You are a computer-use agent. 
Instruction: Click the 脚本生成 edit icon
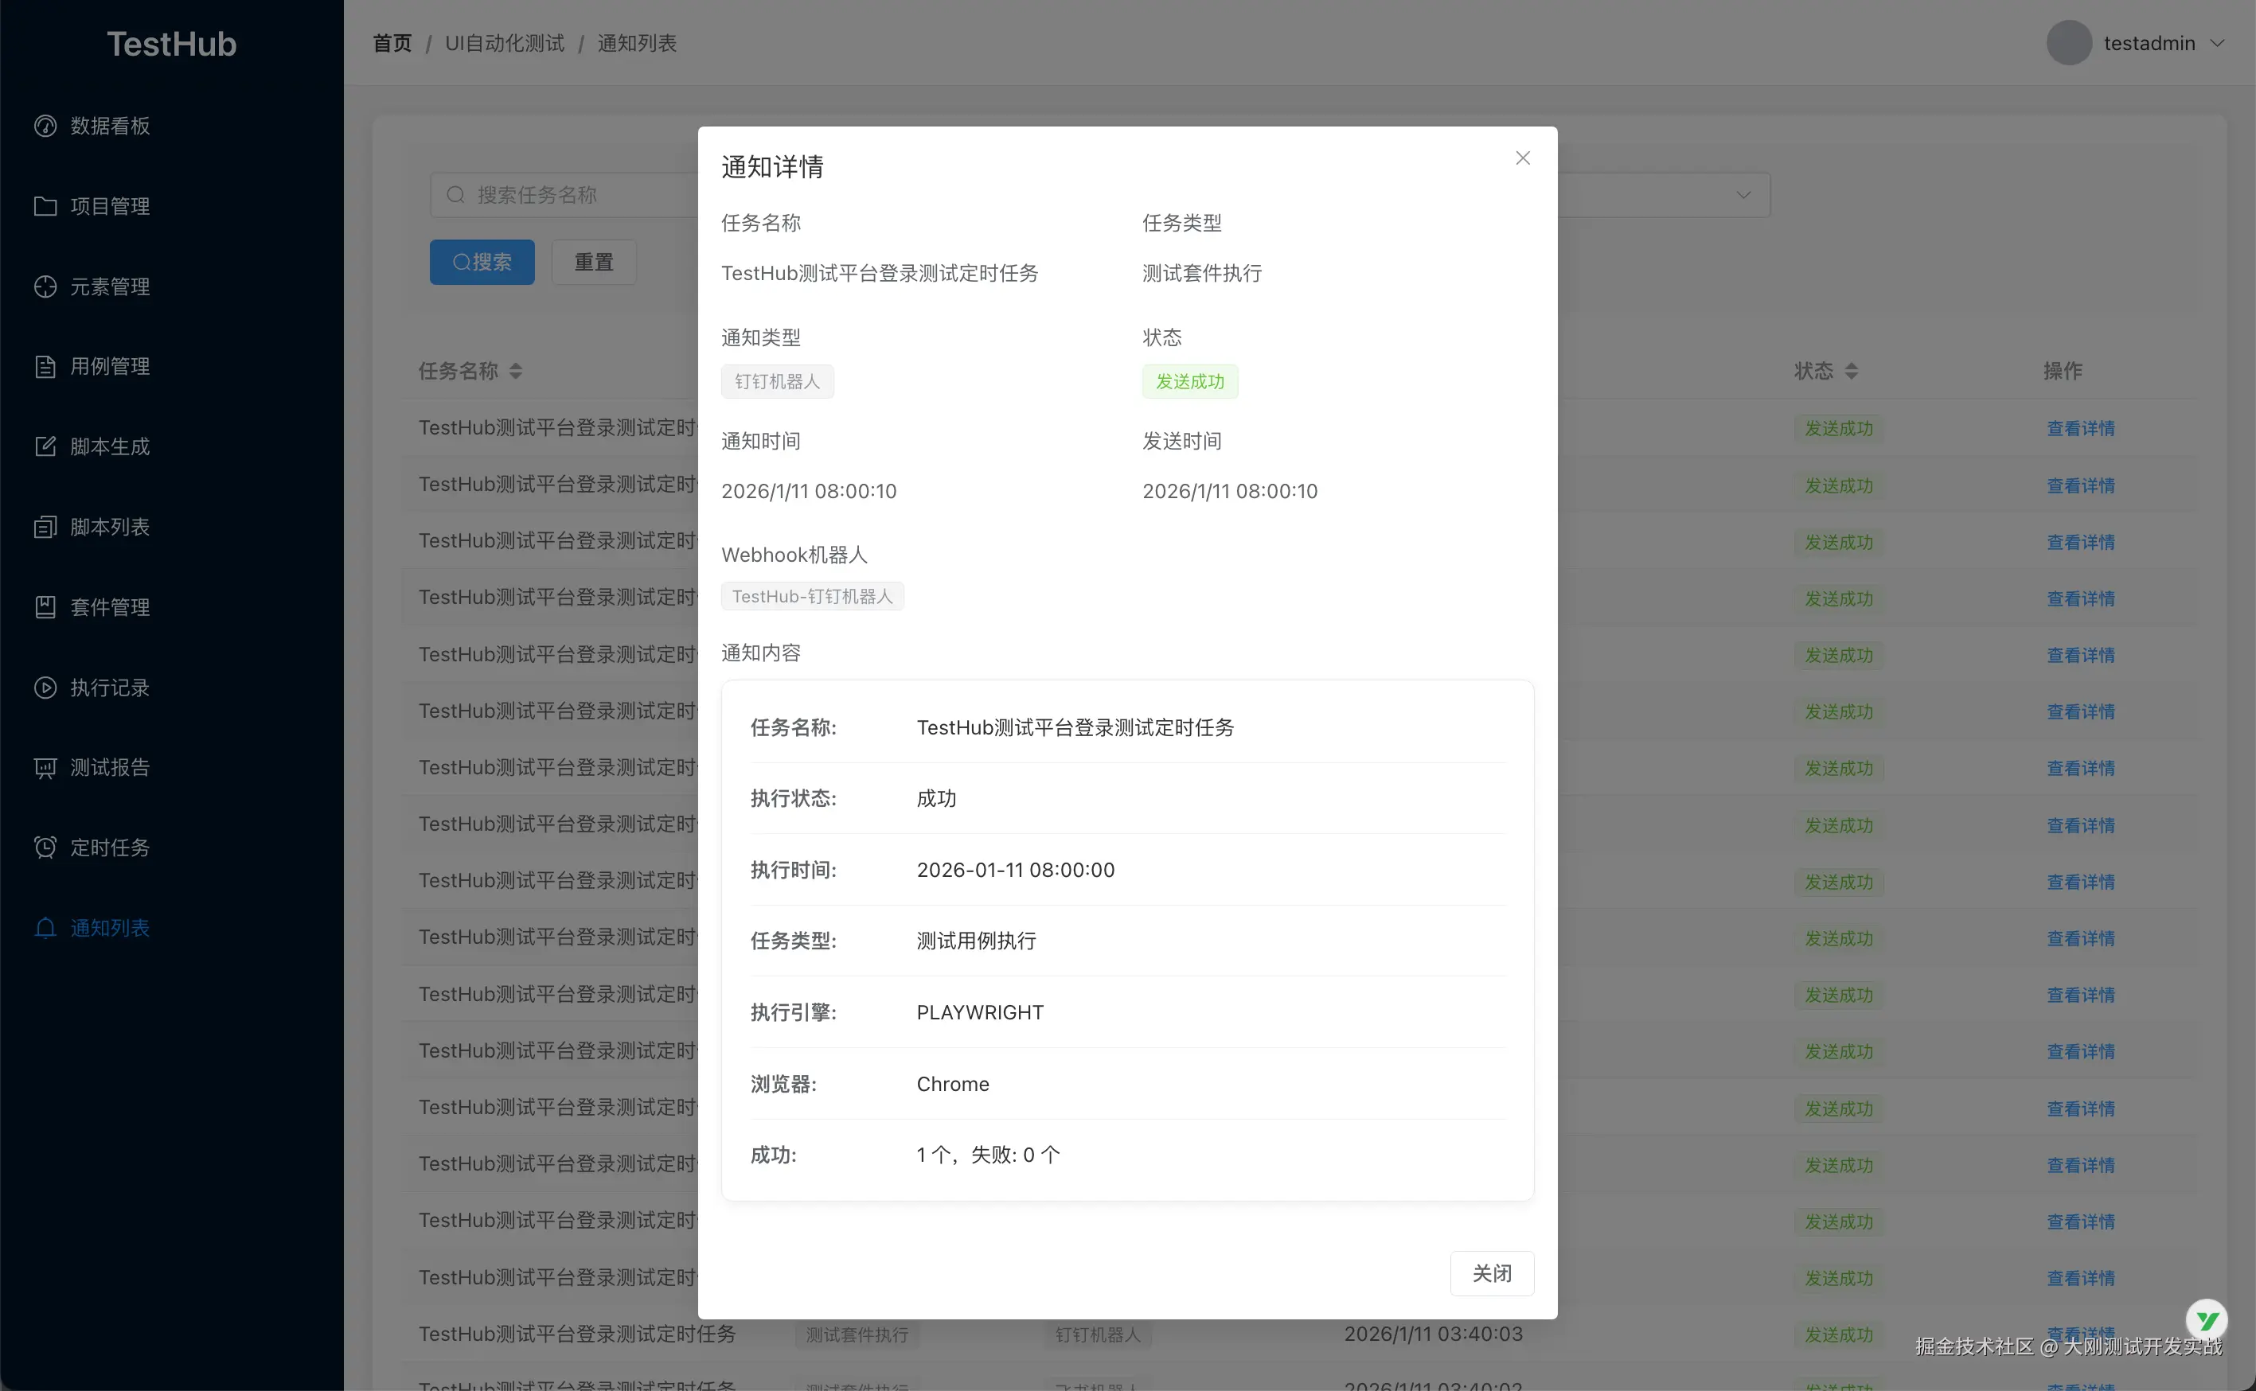tap(45, 446)
